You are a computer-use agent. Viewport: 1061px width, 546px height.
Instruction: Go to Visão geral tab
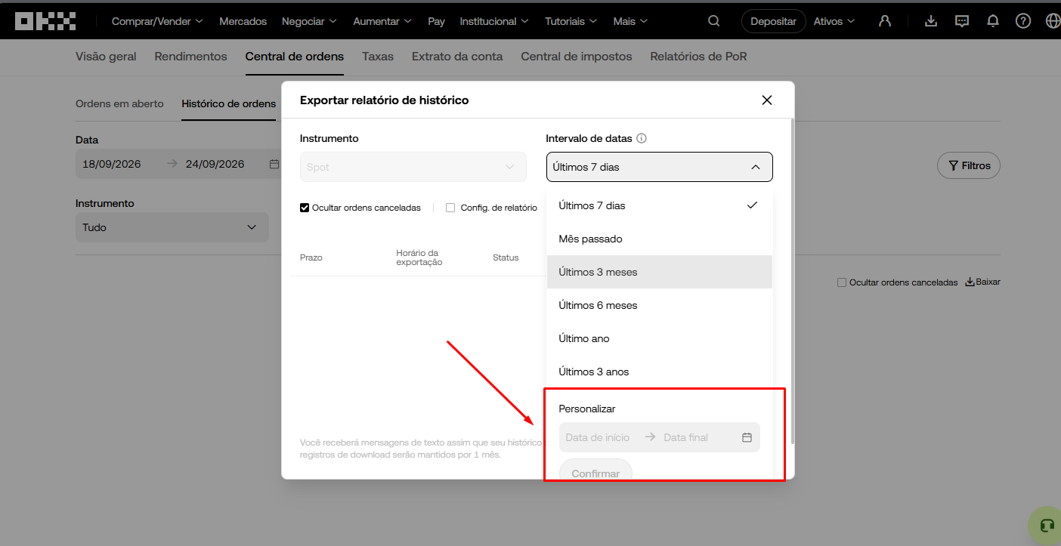[106, 57]
